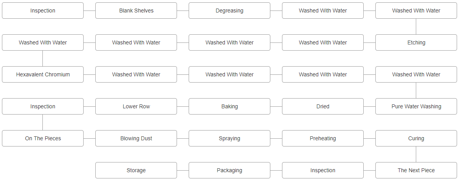The width and height of the screenshot is (459, 180).
Task: Select Washed With Water box adjoining Degreasing
Action: point(323,11)
